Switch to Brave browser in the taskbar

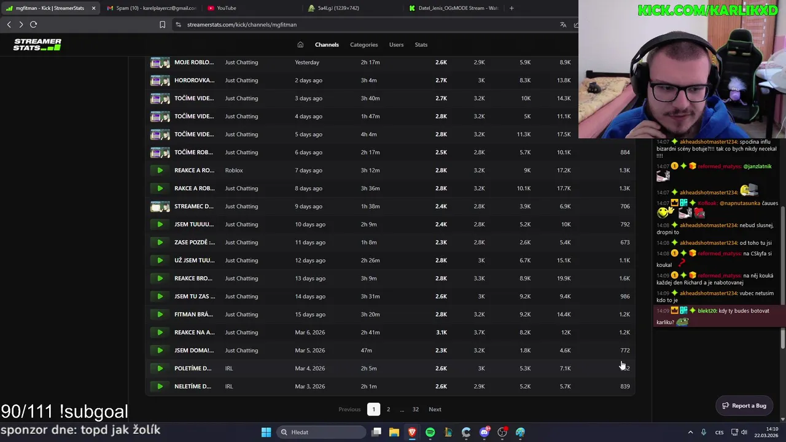tap(412, 432)
